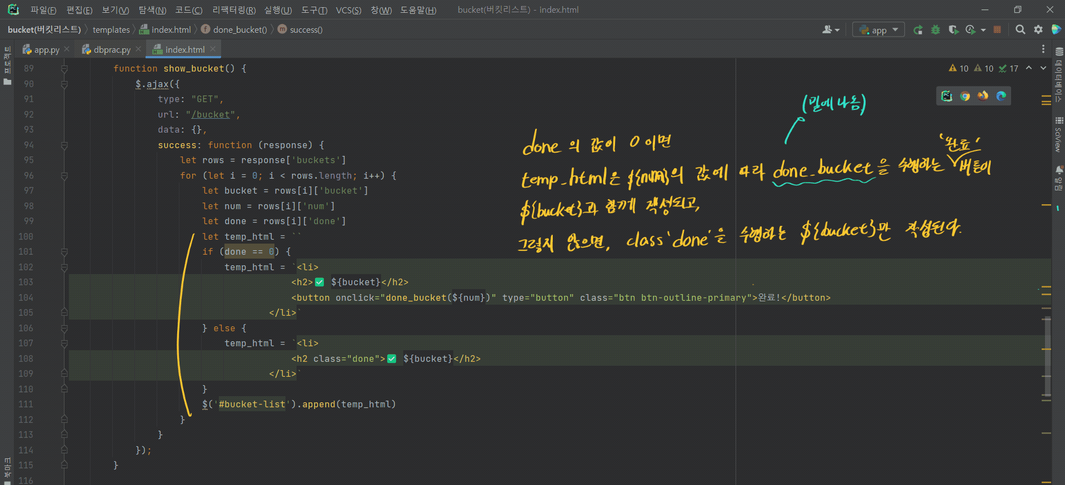
Task: Expand the Code With Me dropdown arrow
Action: tap(837, 30)
